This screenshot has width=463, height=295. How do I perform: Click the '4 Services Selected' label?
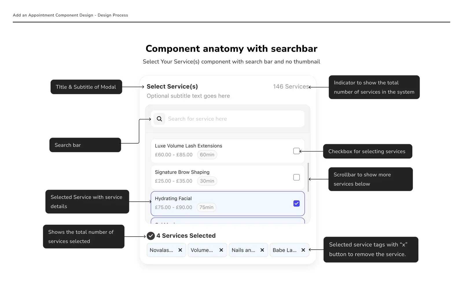(186, 236)
